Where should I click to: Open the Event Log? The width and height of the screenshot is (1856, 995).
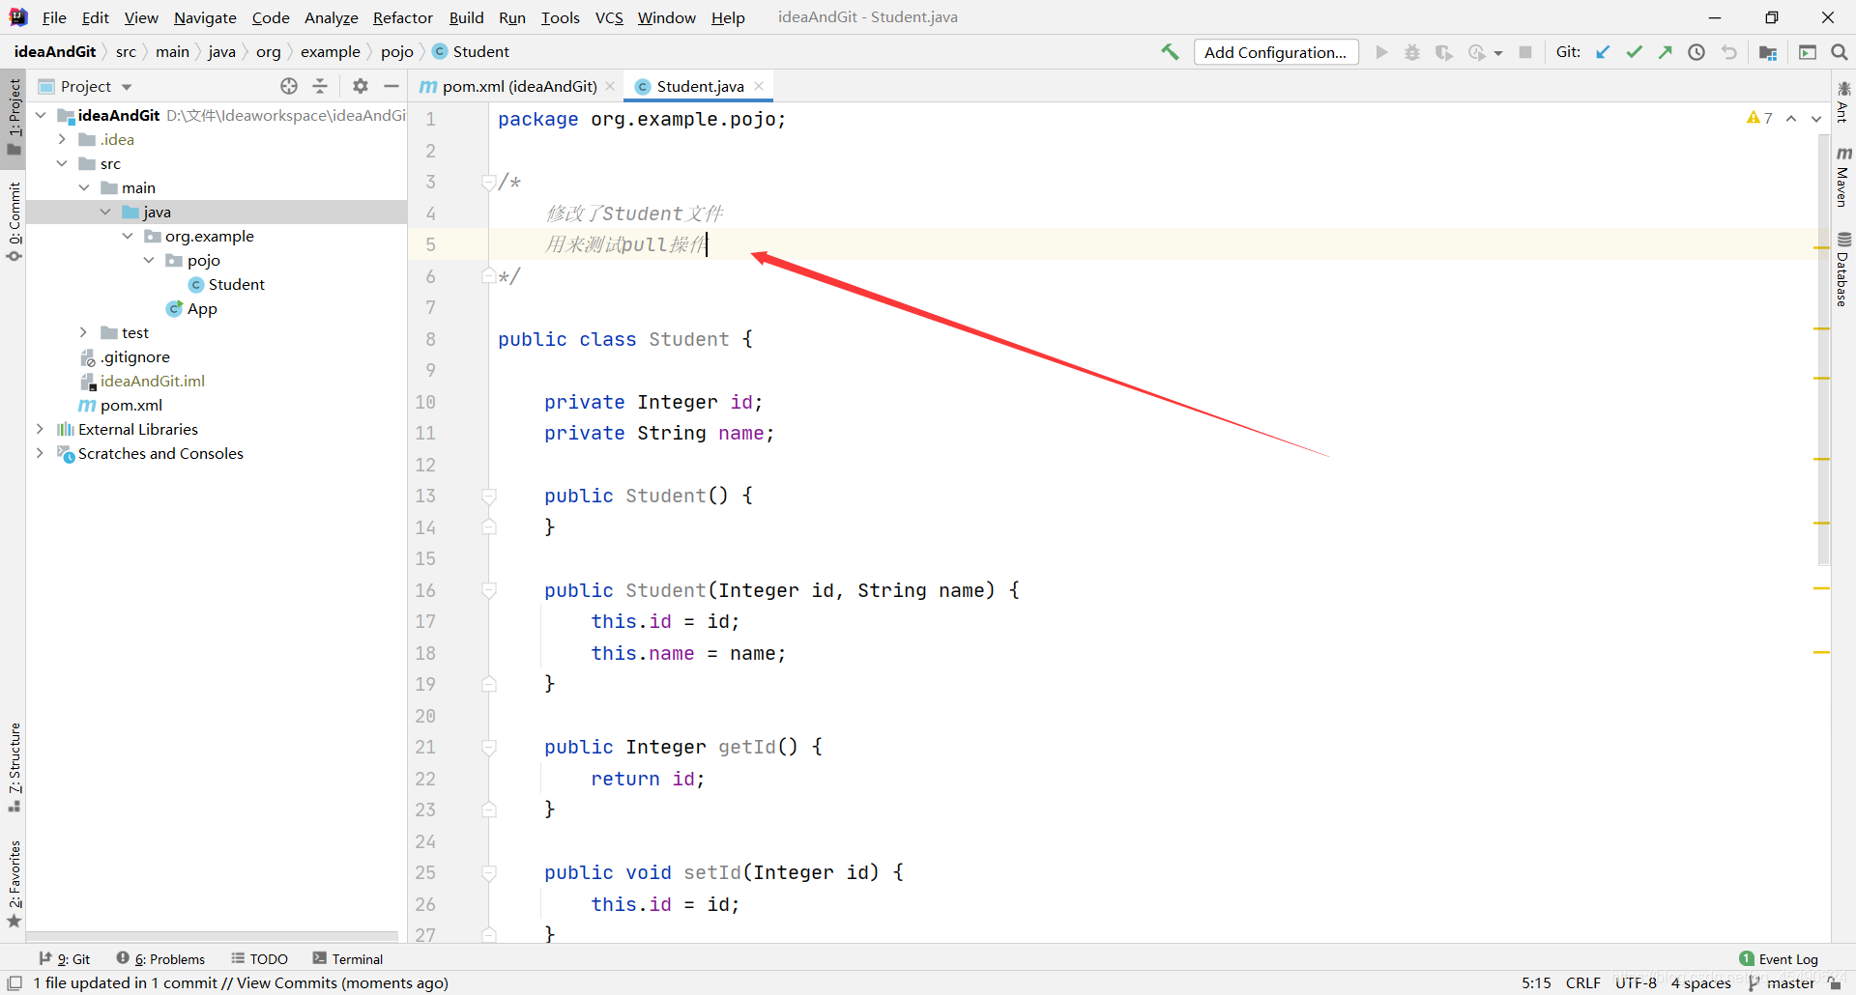pyautogui.click(x=1779, y=958)
